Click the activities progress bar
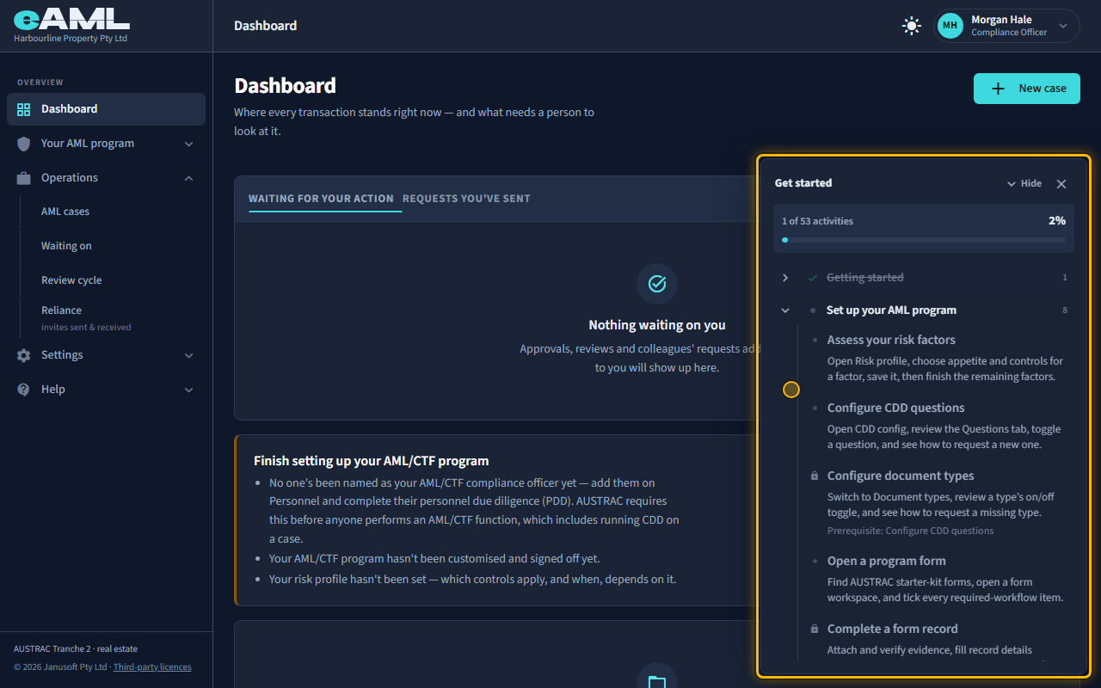Image resolution: width=1101 pixels, height=688 pixels. 924,240
